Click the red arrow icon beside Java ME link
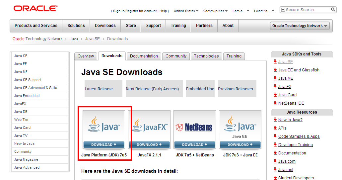 [275, 78]
